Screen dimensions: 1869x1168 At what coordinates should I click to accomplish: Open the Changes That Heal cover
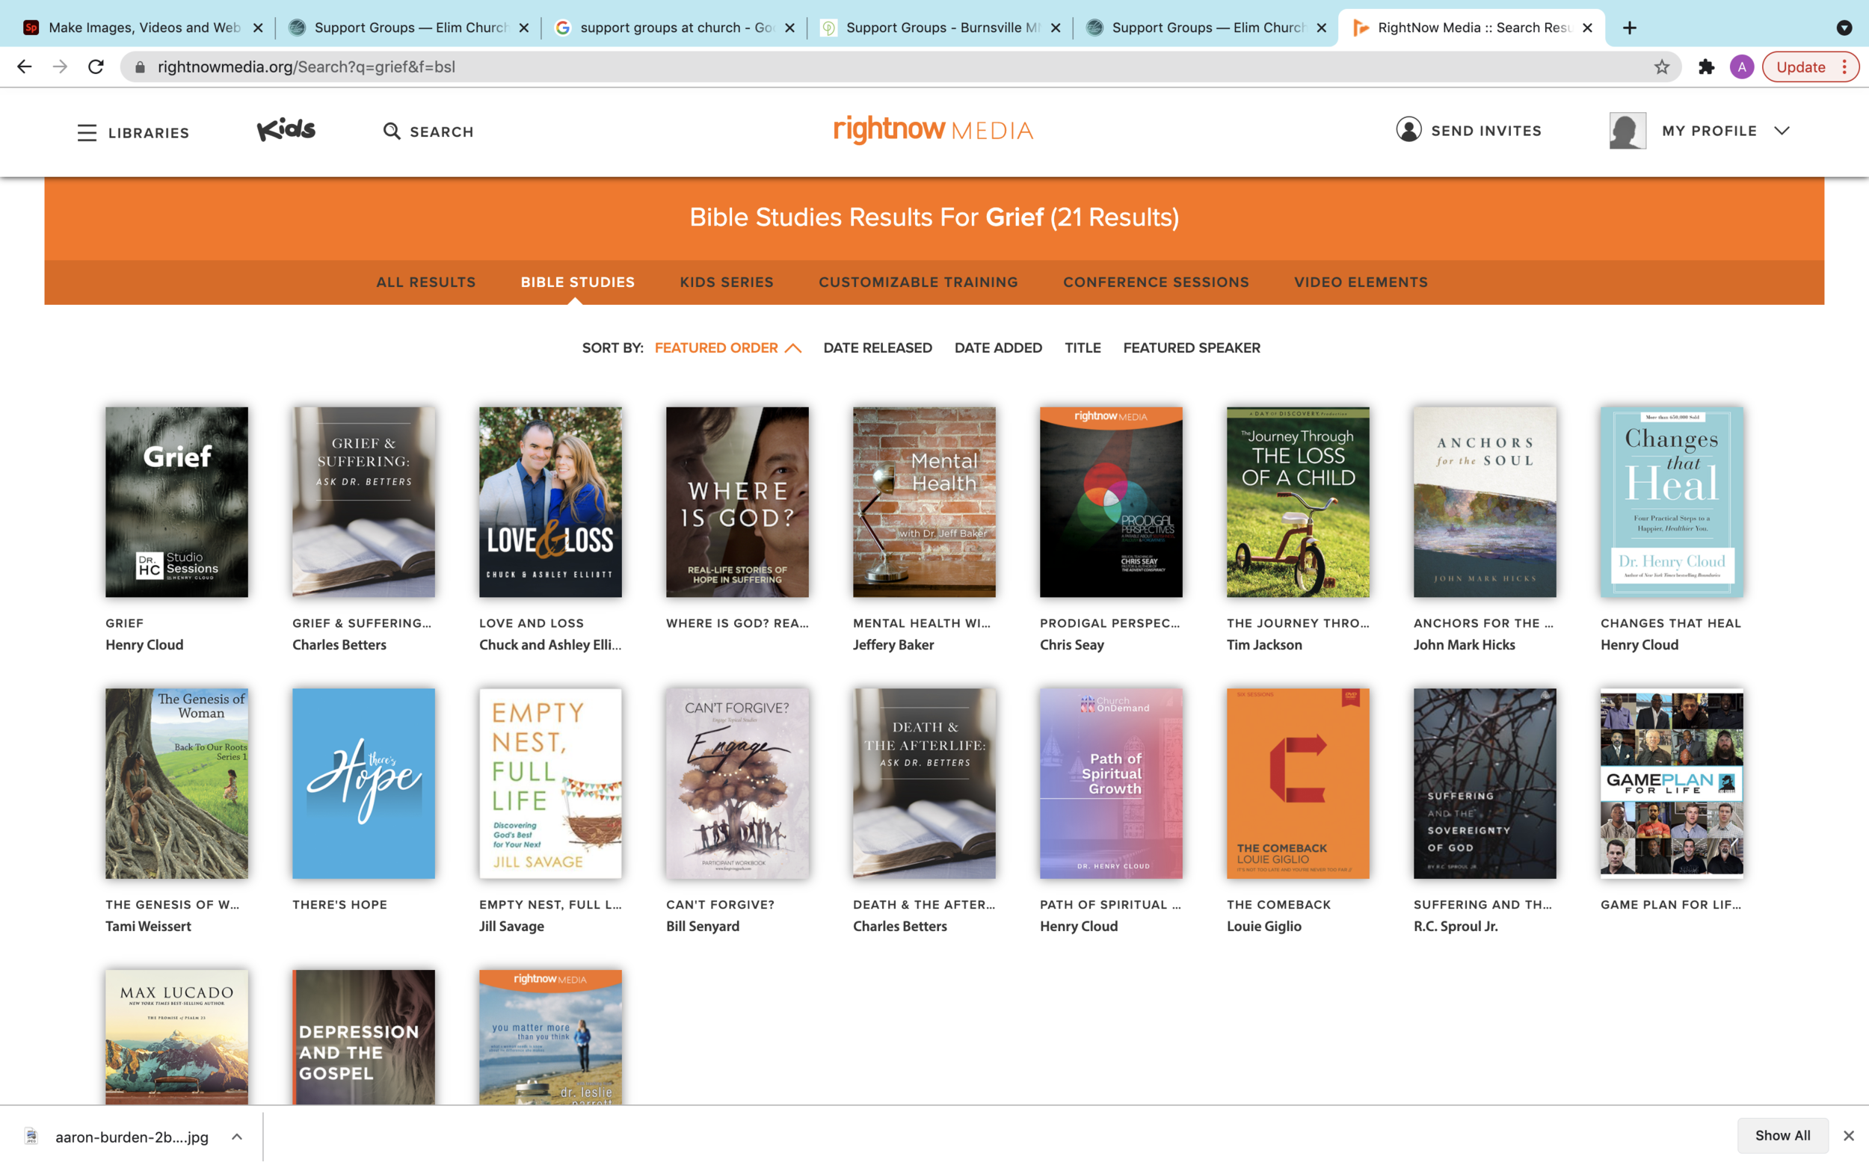(x=1671, y=502)
